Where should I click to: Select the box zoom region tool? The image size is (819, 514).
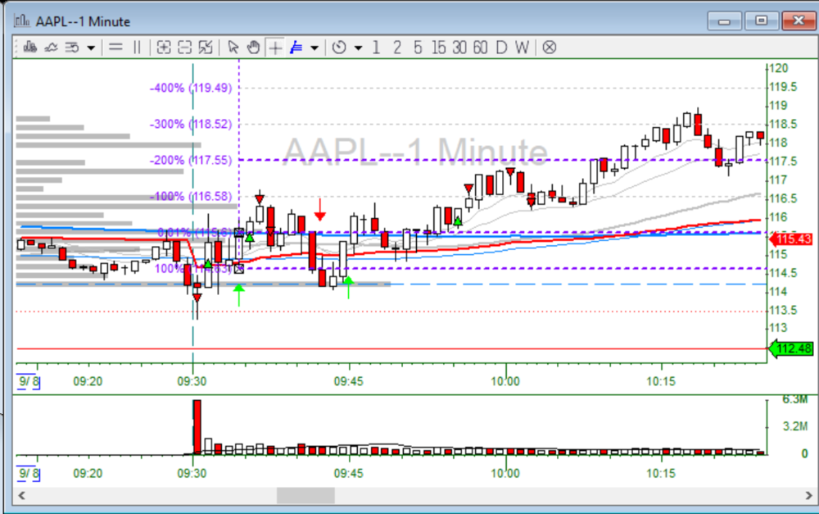[x=206, y=48]
